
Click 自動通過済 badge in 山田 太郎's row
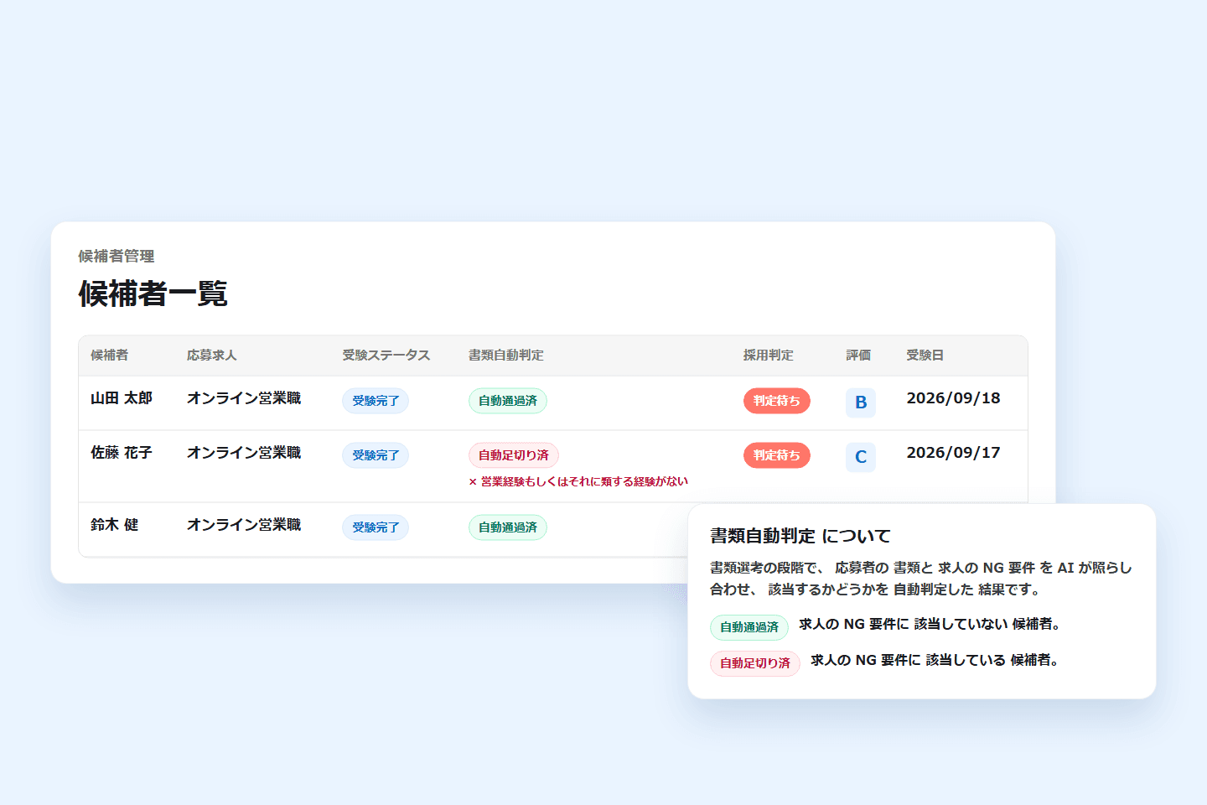tap(508, 401)
